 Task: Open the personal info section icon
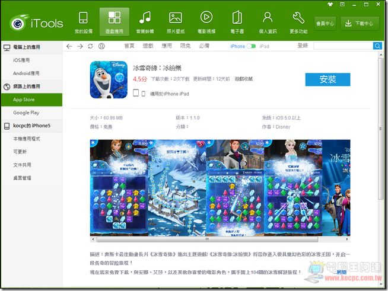[268, 22]
